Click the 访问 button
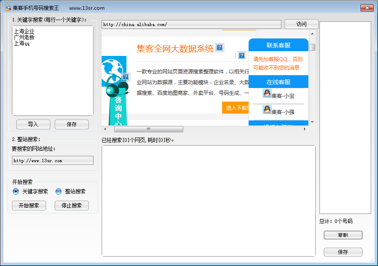 click(302, 24)
